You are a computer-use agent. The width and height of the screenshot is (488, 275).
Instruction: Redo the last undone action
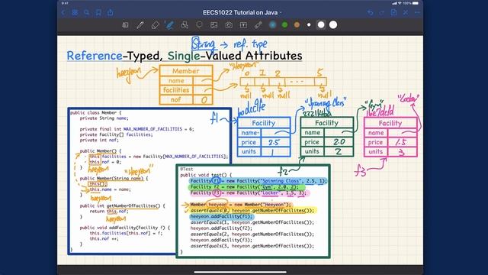(x=382, y=12)
